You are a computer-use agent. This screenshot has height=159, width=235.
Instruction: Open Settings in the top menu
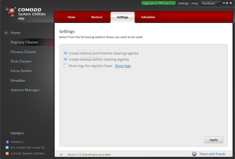tap(184, 3)
